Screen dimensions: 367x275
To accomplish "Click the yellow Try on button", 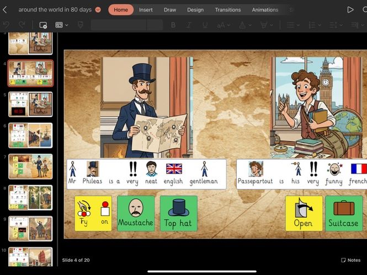I will (x=93, y=213).
